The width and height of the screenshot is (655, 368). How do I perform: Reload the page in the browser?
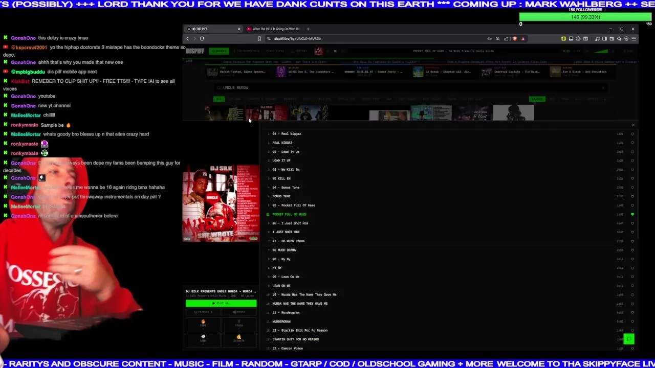tap(202, 39)
